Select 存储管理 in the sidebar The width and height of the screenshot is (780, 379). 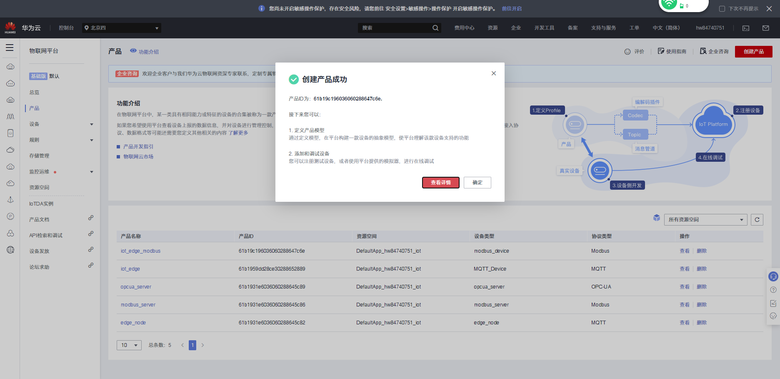click(39, 156)
